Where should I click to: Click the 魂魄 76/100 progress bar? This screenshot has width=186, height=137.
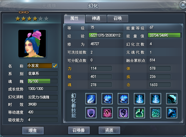click(x=42, y=81)
